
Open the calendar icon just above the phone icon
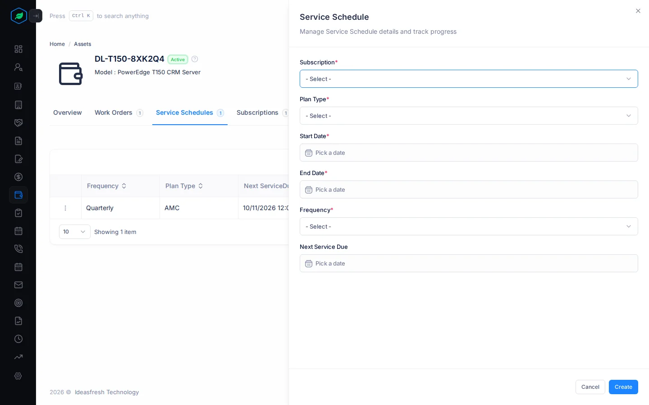[18, 231]
